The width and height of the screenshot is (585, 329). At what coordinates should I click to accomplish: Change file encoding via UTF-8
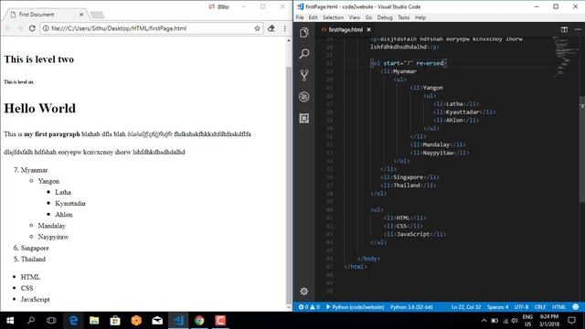tap(521, 307)
